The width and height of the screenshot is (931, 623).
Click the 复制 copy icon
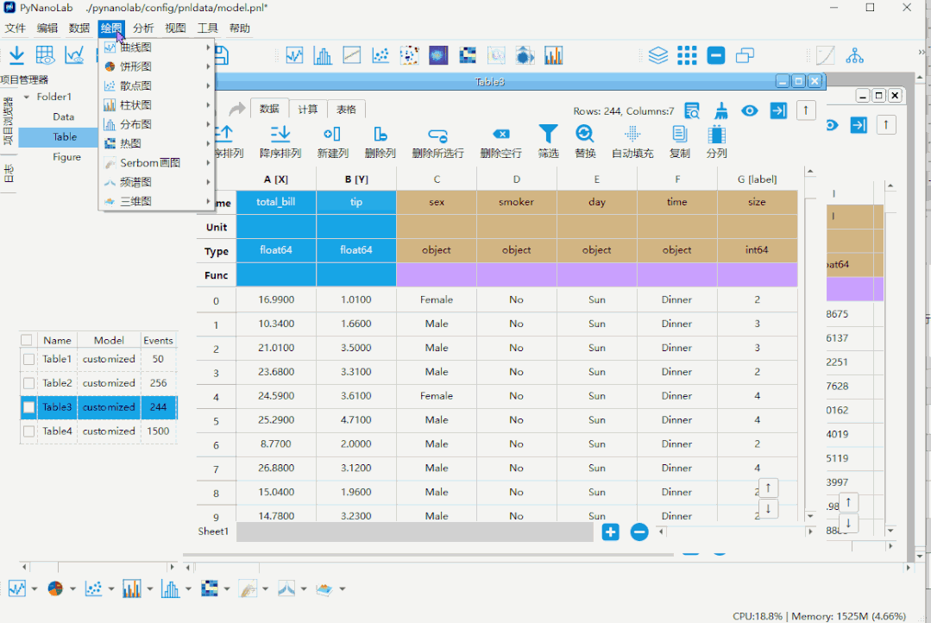[x=680, y=135]
